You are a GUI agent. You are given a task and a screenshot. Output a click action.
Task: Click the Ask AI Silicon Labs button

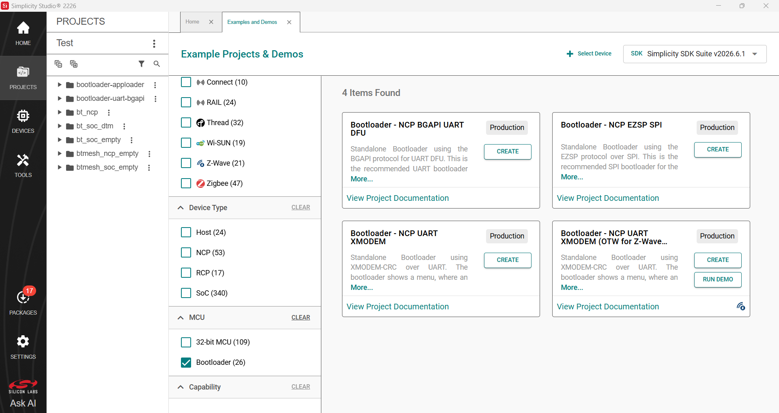pyautogui.click(x=23, y=394)
